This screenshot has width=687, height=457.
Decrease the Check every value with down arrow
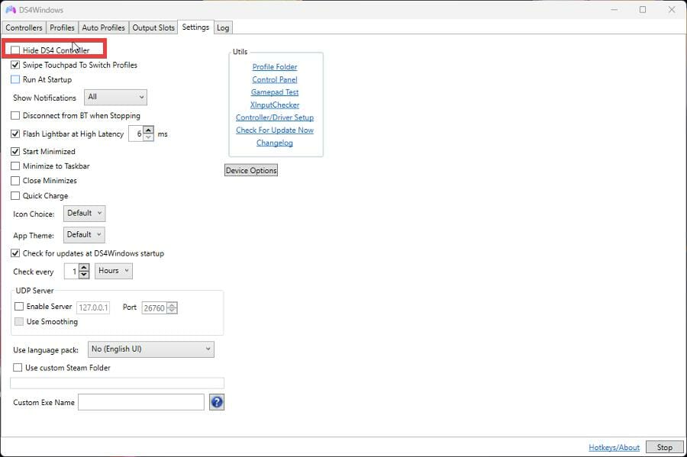click(84, 275)
